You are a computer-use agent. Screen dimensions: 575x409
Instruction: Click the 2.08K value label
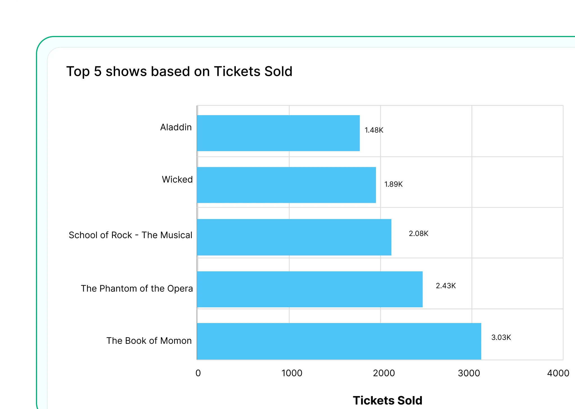point(418,233)
